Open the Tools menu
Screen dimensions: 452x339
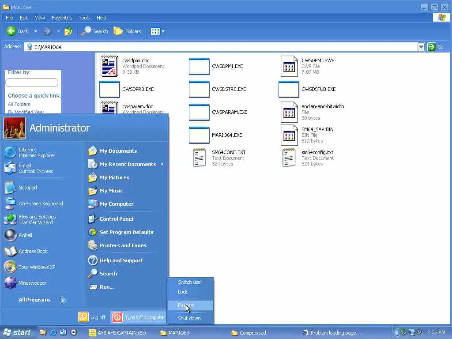(84, 18)
